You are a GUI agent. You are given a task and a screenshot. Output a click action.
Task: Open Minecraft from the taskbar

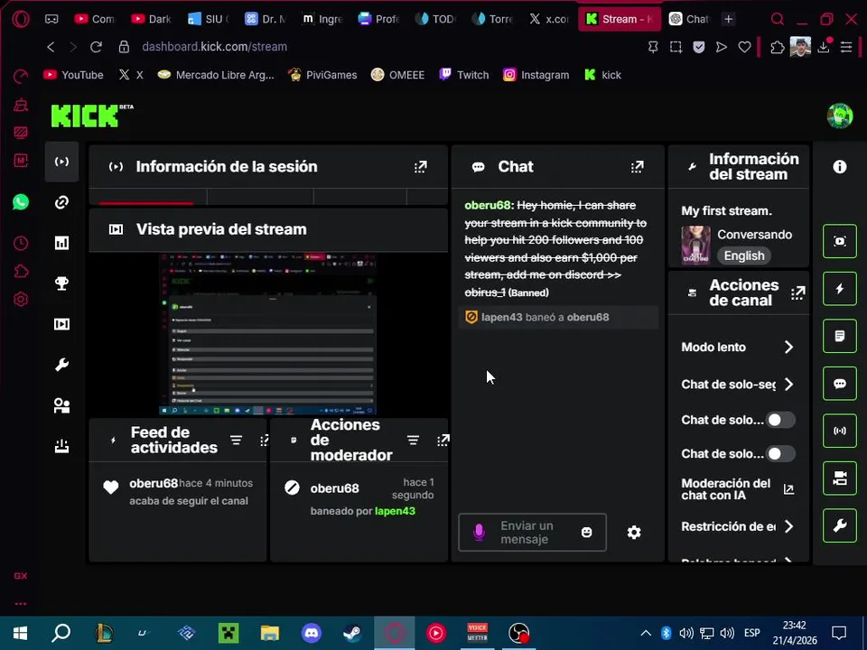point(228,633)
